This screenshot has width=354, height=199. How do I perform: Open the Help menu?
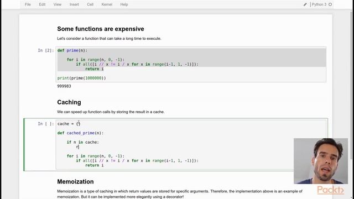click(124, 4)
